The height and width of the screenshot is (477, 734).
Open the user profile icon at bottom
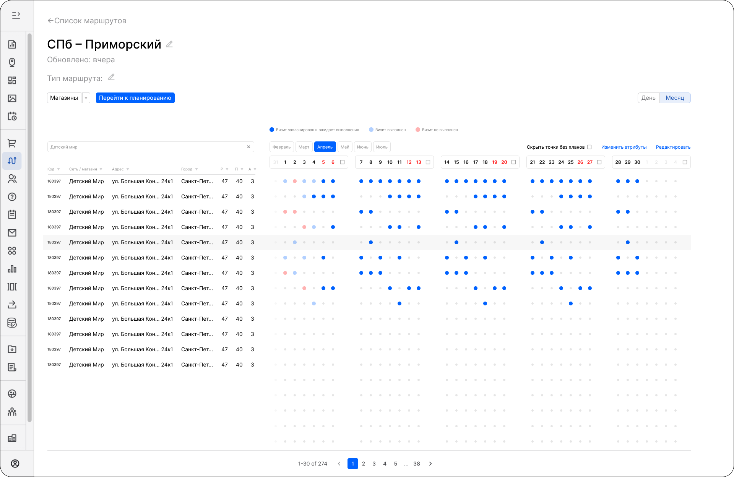(x=15, y=464)
